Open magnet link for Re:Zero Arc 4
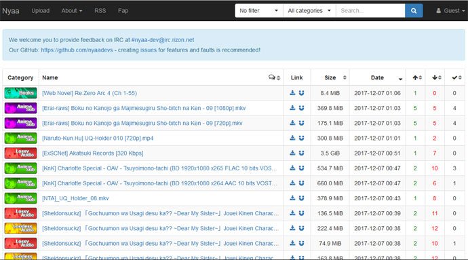Screen dimensions: 468x260 301,93
